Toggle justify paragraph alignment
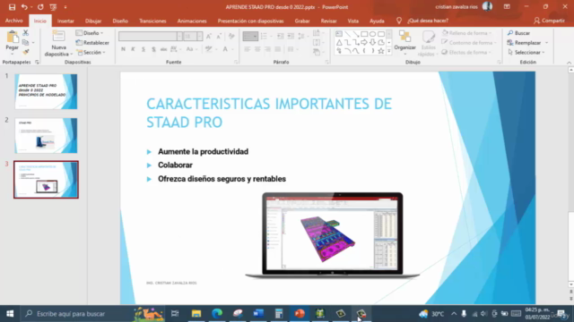This screenshot has width=574, height=322. coord(278,49)
